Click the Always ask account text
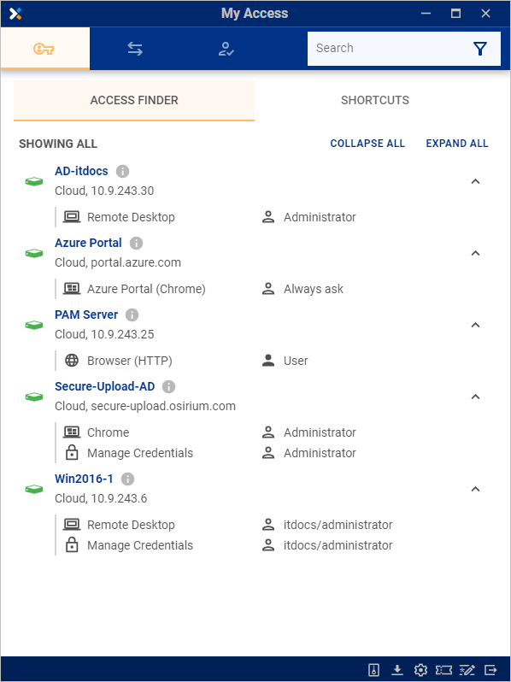Screen dimensions: 511x682 pyautogui.click(x=313, y=289)
